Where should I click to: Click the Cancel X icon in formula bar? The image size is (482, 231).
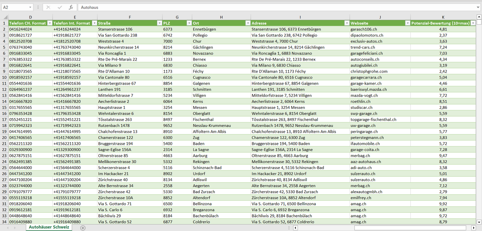48,7
